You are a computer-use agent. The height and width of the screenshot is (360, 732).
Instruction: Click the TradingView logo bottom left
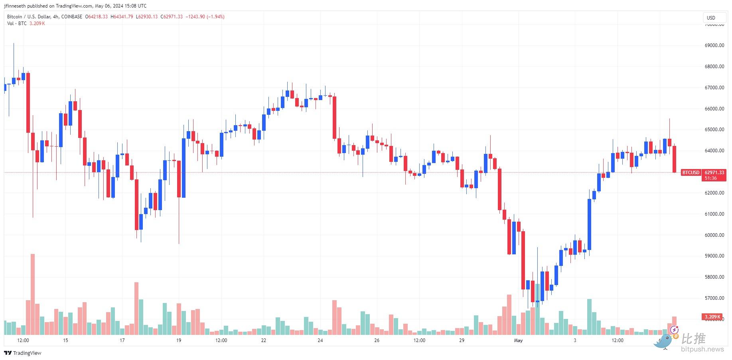tap(22, 353)
